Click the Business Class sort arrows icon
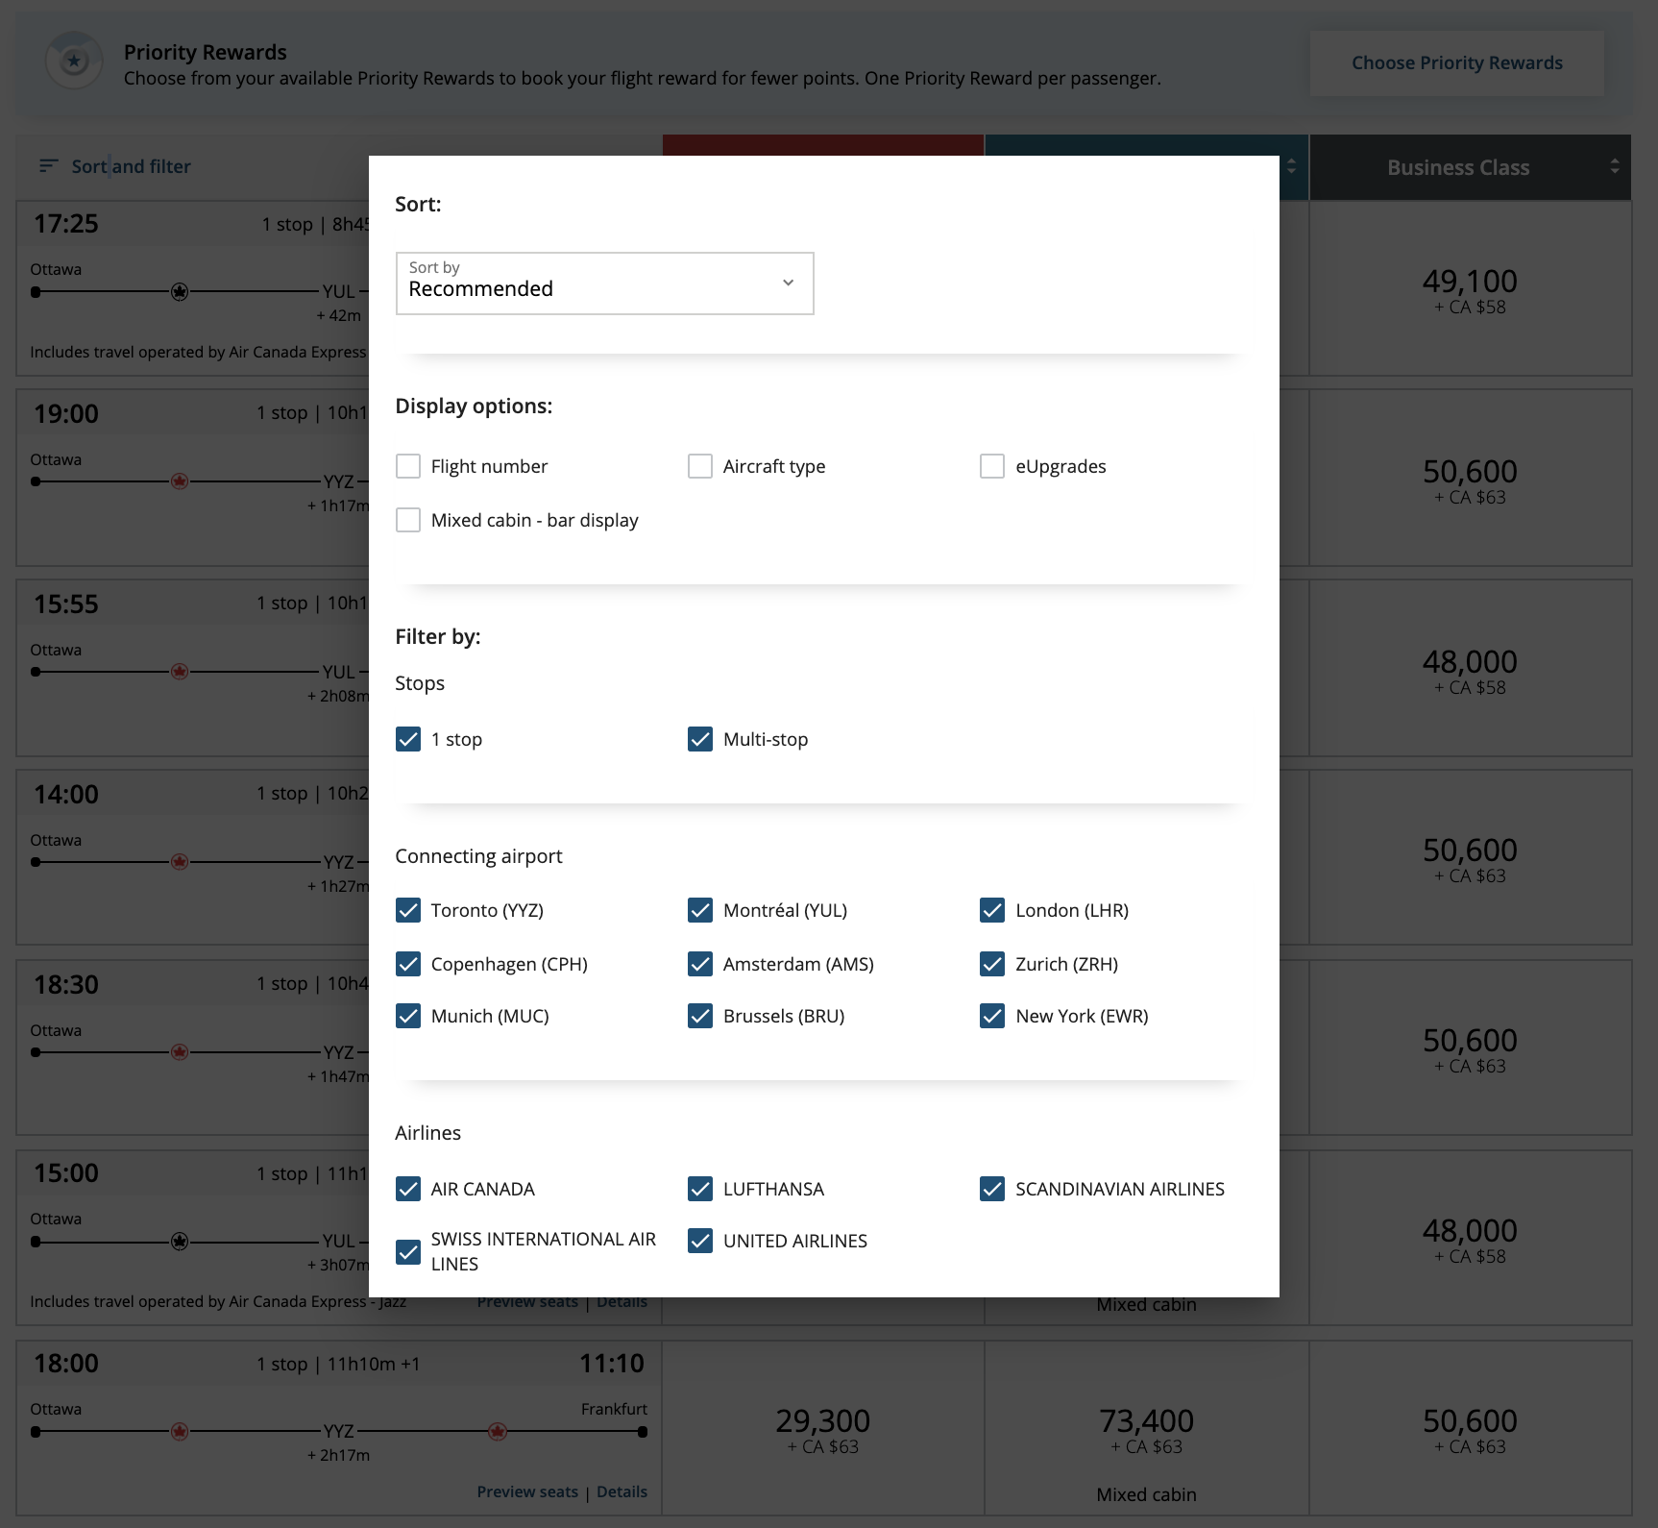Viewport: 1658px width, 1528px height. pos(1615,167)
